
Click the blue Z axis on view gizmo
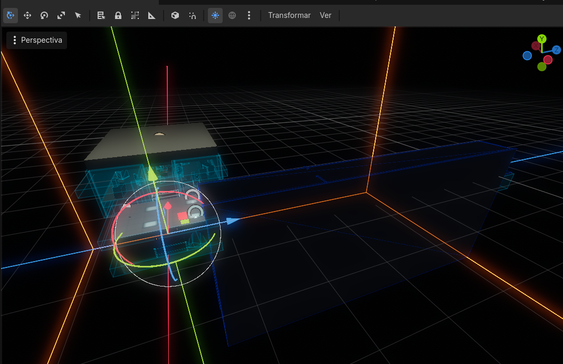click(556, 50)
